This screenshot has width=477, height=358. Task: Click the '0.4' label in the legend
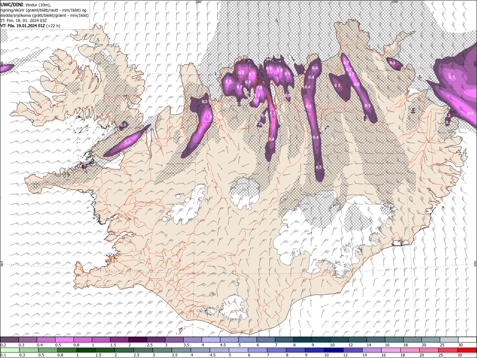coord(40,345)
